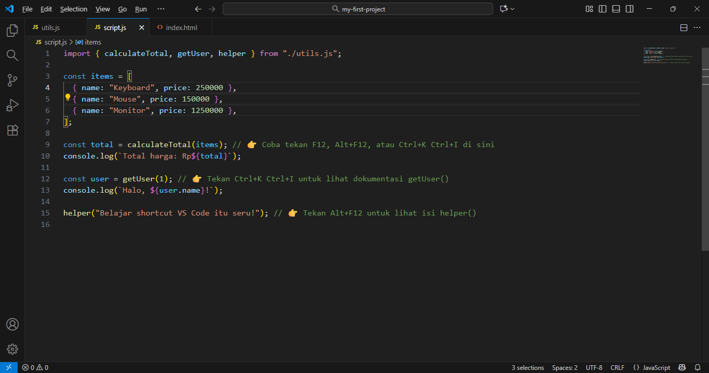Image resolution: width=709 pixels, height=373 pixels.
Task: Switch to the utils.js tab
Action: click(50, 27)
